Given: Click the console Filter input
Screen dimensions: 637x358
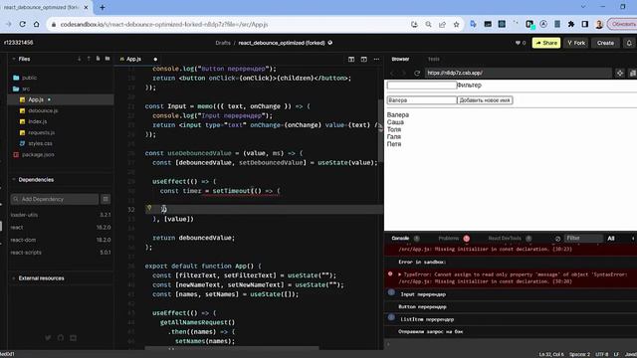Looking at the screenshot, I should coord(582,239).
